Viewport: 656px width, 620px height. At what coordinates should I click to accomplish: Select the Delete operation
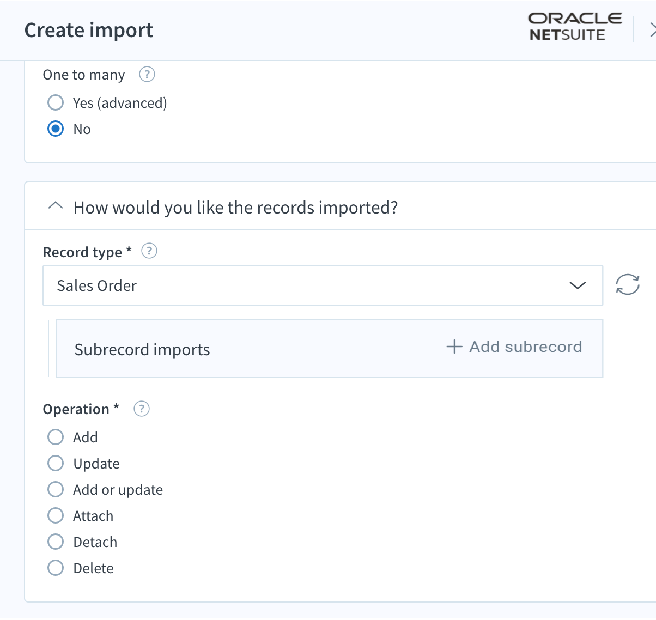coord(55,568)
